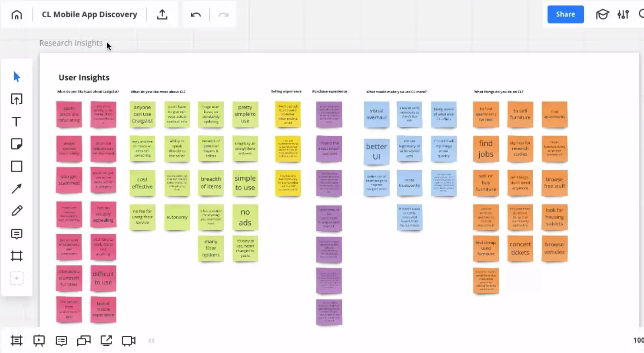Screen dimensions: 644x353
Task: Select the Sticky note tool
Action: click(17, 144)
